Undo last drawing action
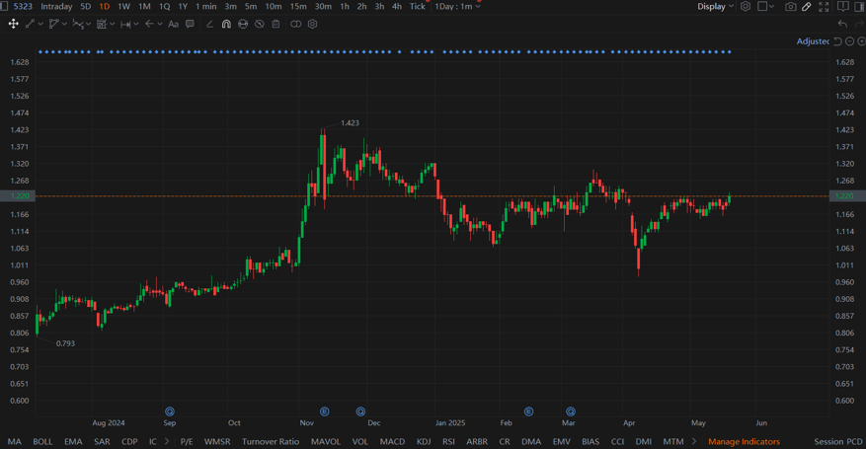 click(842, 24)
